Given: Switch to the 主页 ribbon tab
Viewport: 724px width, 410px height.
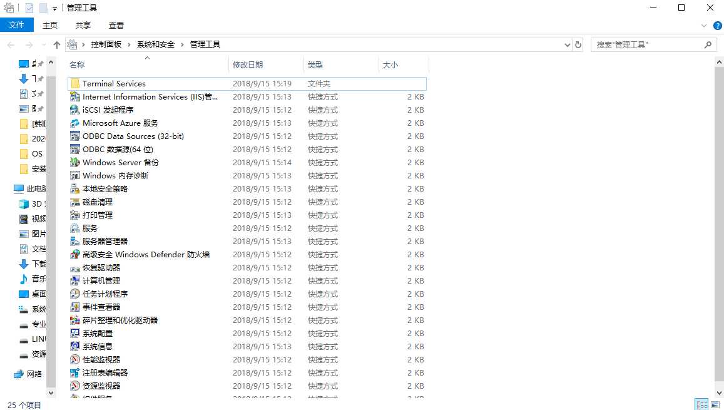Looking at the screenshot, I should [x=50, y=26].
